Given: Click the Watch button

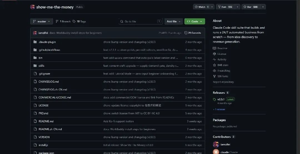Looking at the screenshot, I should [x=201, y=7].
